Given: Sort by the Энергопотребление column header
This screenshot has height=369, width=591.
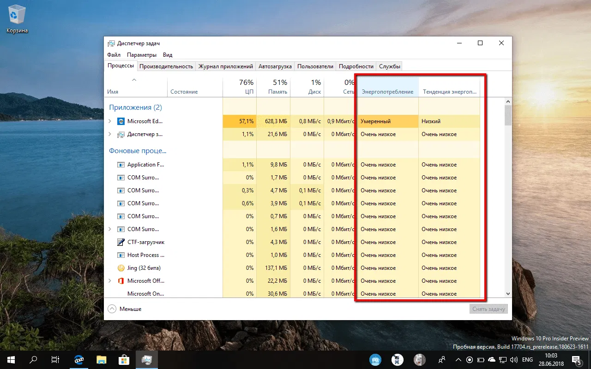Looking at the screenshot, I should click(388, 87).
